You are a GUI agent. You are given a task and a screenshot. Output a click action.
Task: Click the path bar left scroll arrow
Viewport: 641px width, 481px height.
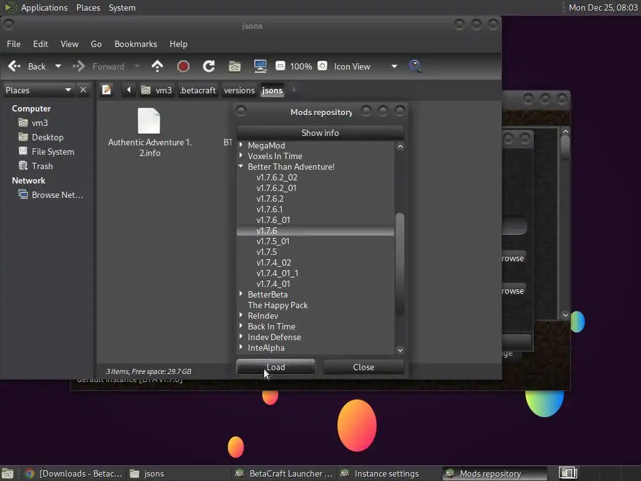pyautogui.click(x=129, y=90)
